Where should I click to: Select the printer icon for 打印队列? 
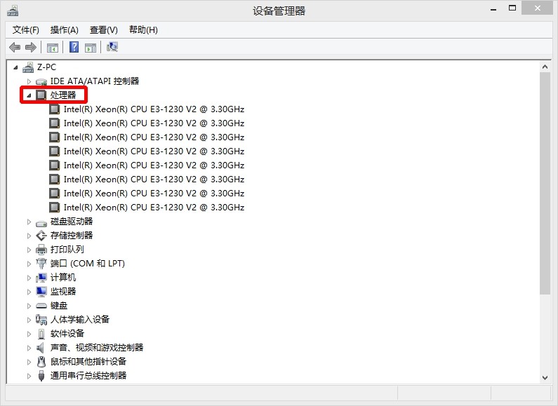tap(41, 250)
